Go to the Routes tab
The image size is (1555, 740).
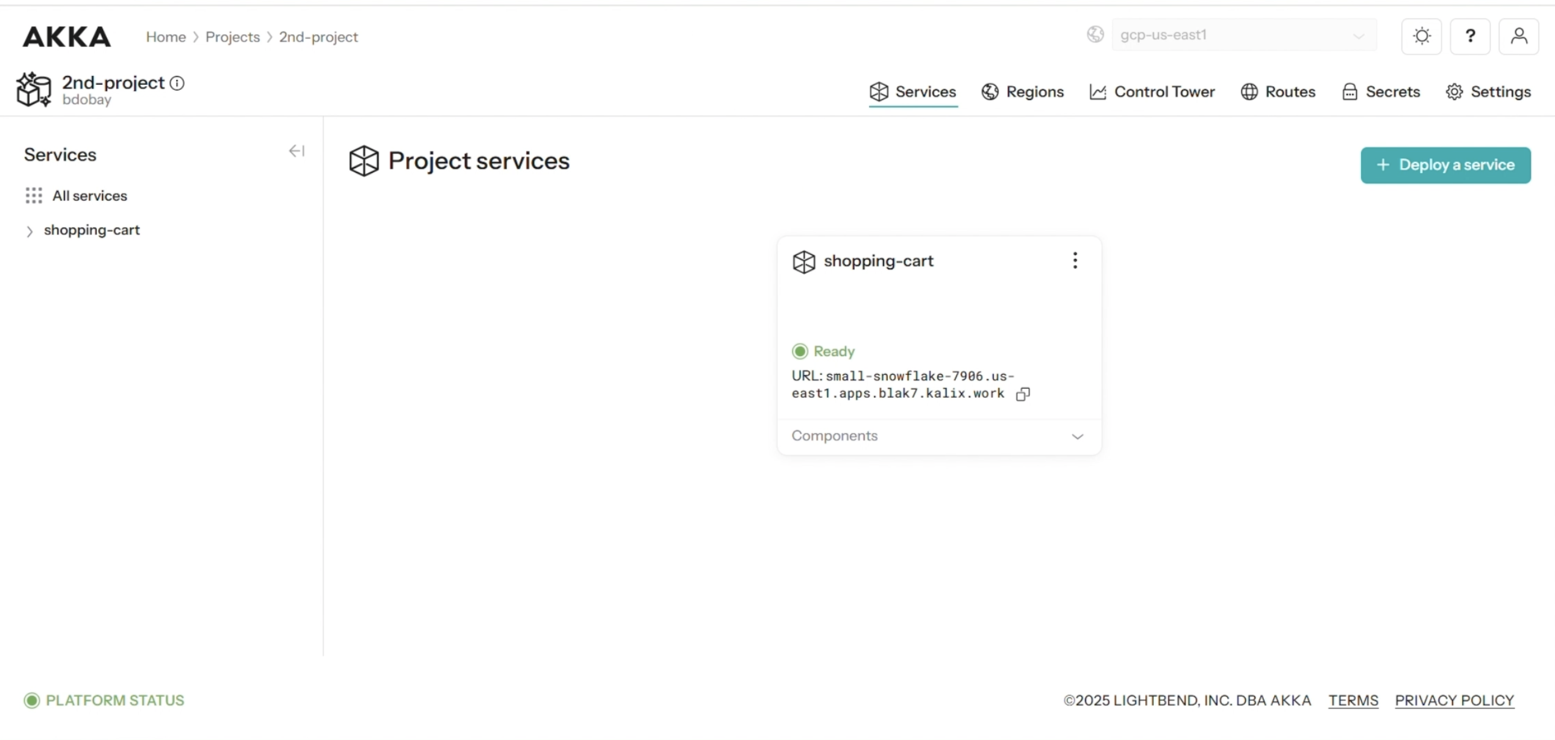point(1278,92)
